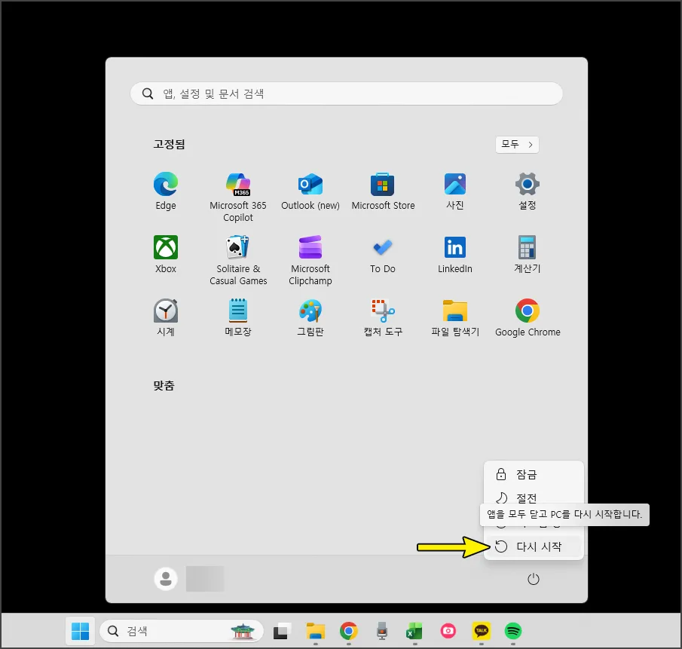Open the Microsoft Store app
Screen dimensions: 682x649
(383, 191)
